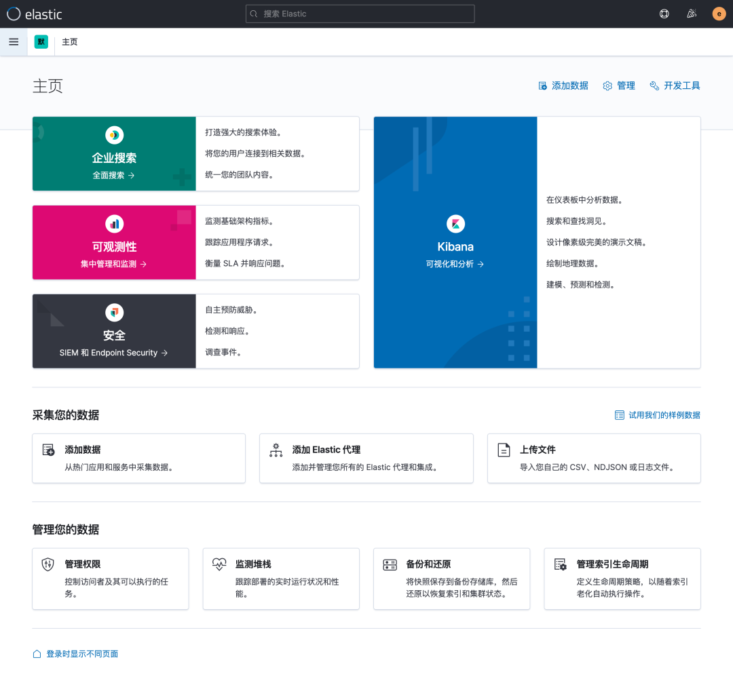Click the text 衡量 SLA 并响应问题。
The height and width of the screenshot is (679, 733).
click(246, 264)
